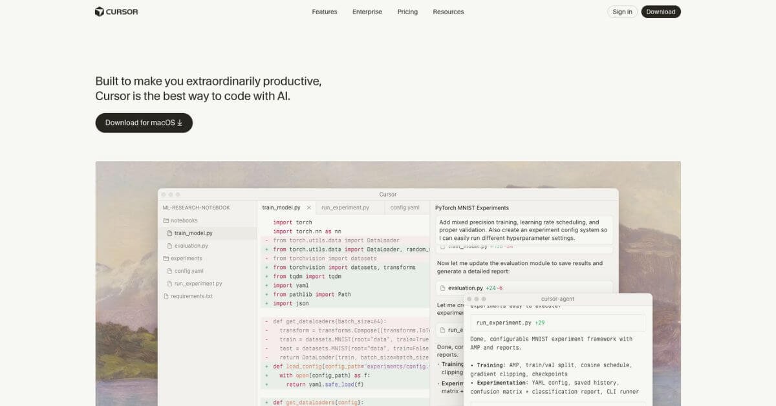This screenshot has height=406, width=776.
Task: Click the 'Cursor' window title bar text
Action: 388,194
